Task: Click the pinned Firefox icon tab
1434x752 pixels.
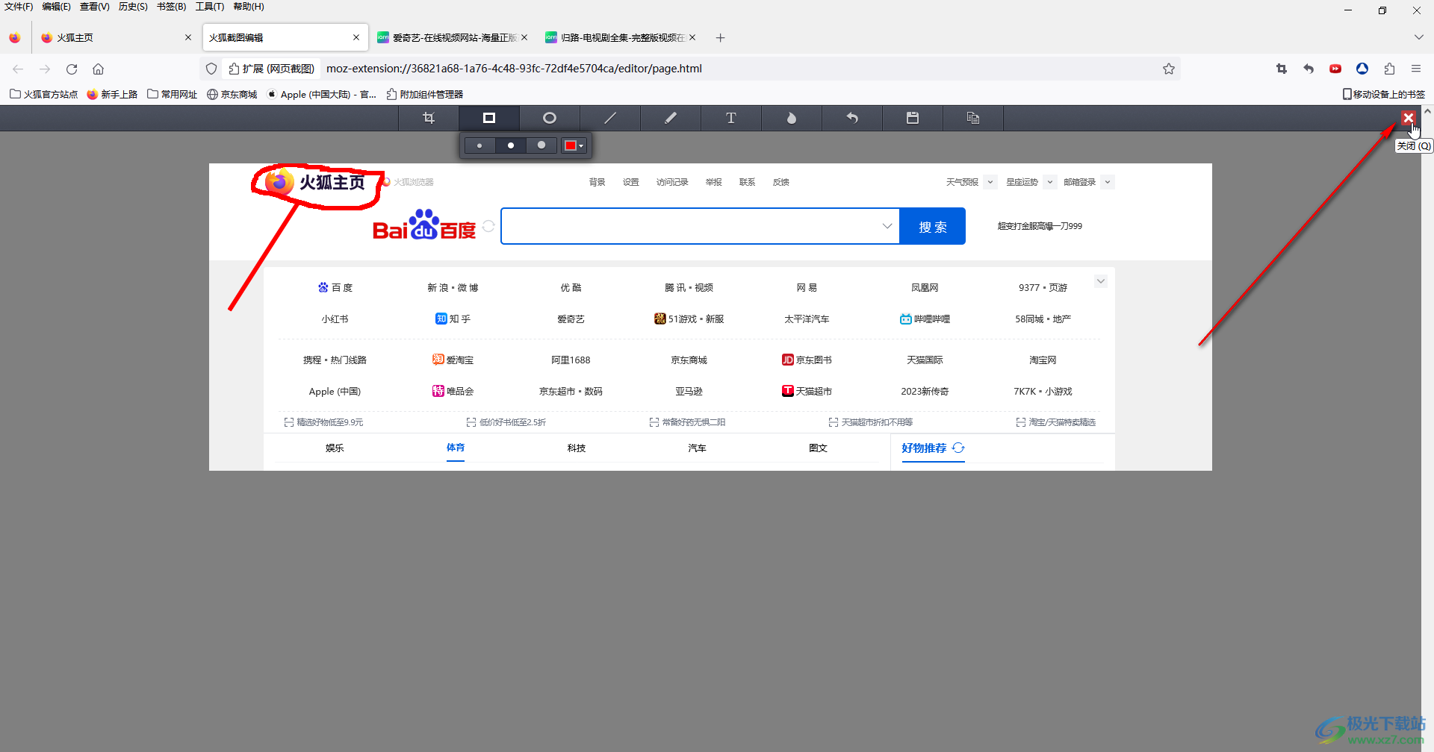Action: coord(15,37)
